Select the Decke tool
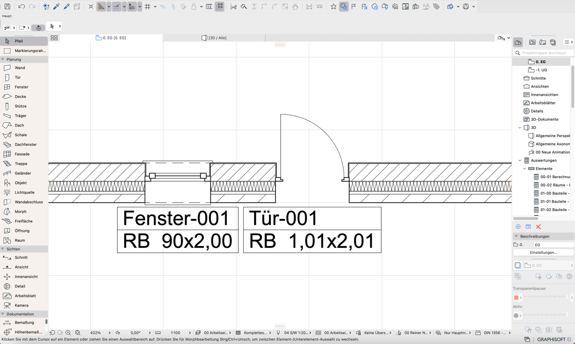This screenshot has width=575, height=344. point(24,97)
